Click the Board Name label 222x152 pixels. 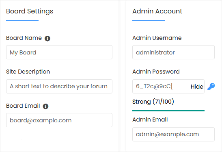(24, 38)
